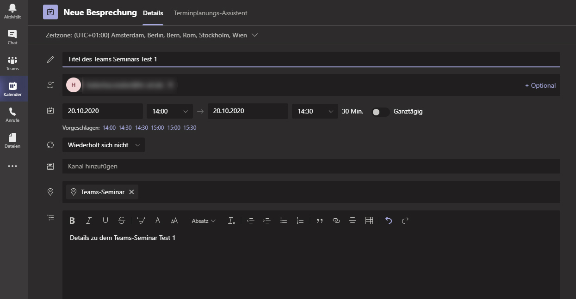Image resolution: width=576 pixels, height=299 pixels.
Task: Clear all formatting icon
Action: [232, 221]
